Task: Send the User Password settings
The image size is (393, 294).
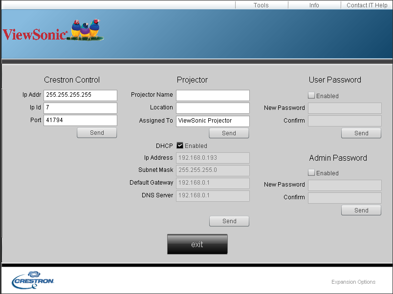Action: (x=361, y=133)
